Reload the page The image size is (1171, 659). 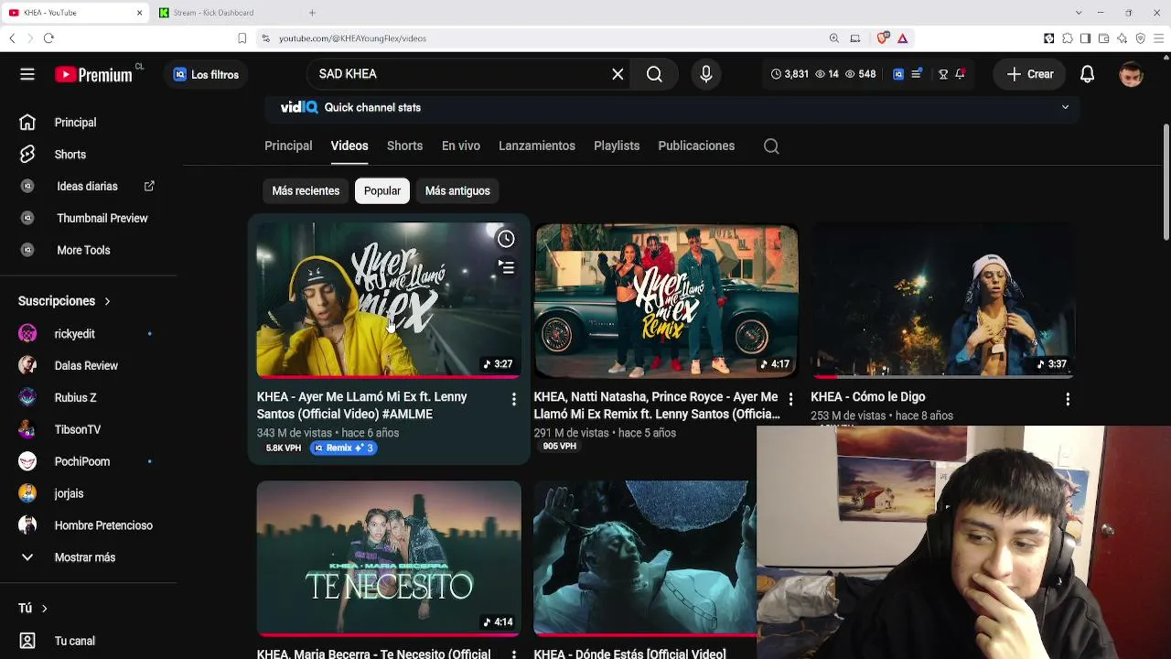[x=48, y=38]
